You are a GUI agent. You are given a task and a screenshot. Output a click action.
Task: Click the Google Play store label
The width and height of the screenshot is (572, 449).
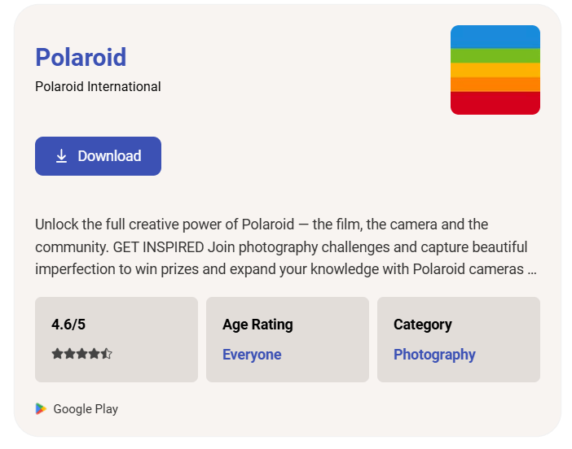tap(86, 409)
